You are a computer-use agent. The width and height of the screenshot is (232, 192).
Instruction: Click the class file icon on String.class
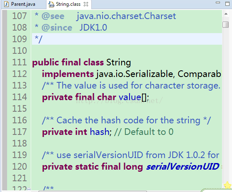(51, 4)
